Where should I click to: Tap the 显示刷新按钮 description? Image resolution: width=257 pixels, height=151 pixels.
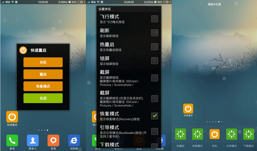click(x=109, y=36)
